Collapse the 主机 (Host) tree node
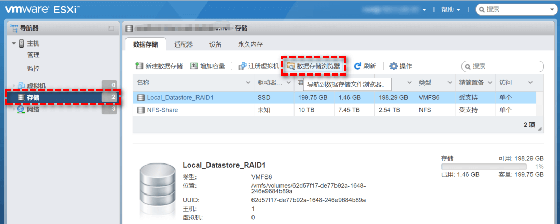 pos(14,43)
